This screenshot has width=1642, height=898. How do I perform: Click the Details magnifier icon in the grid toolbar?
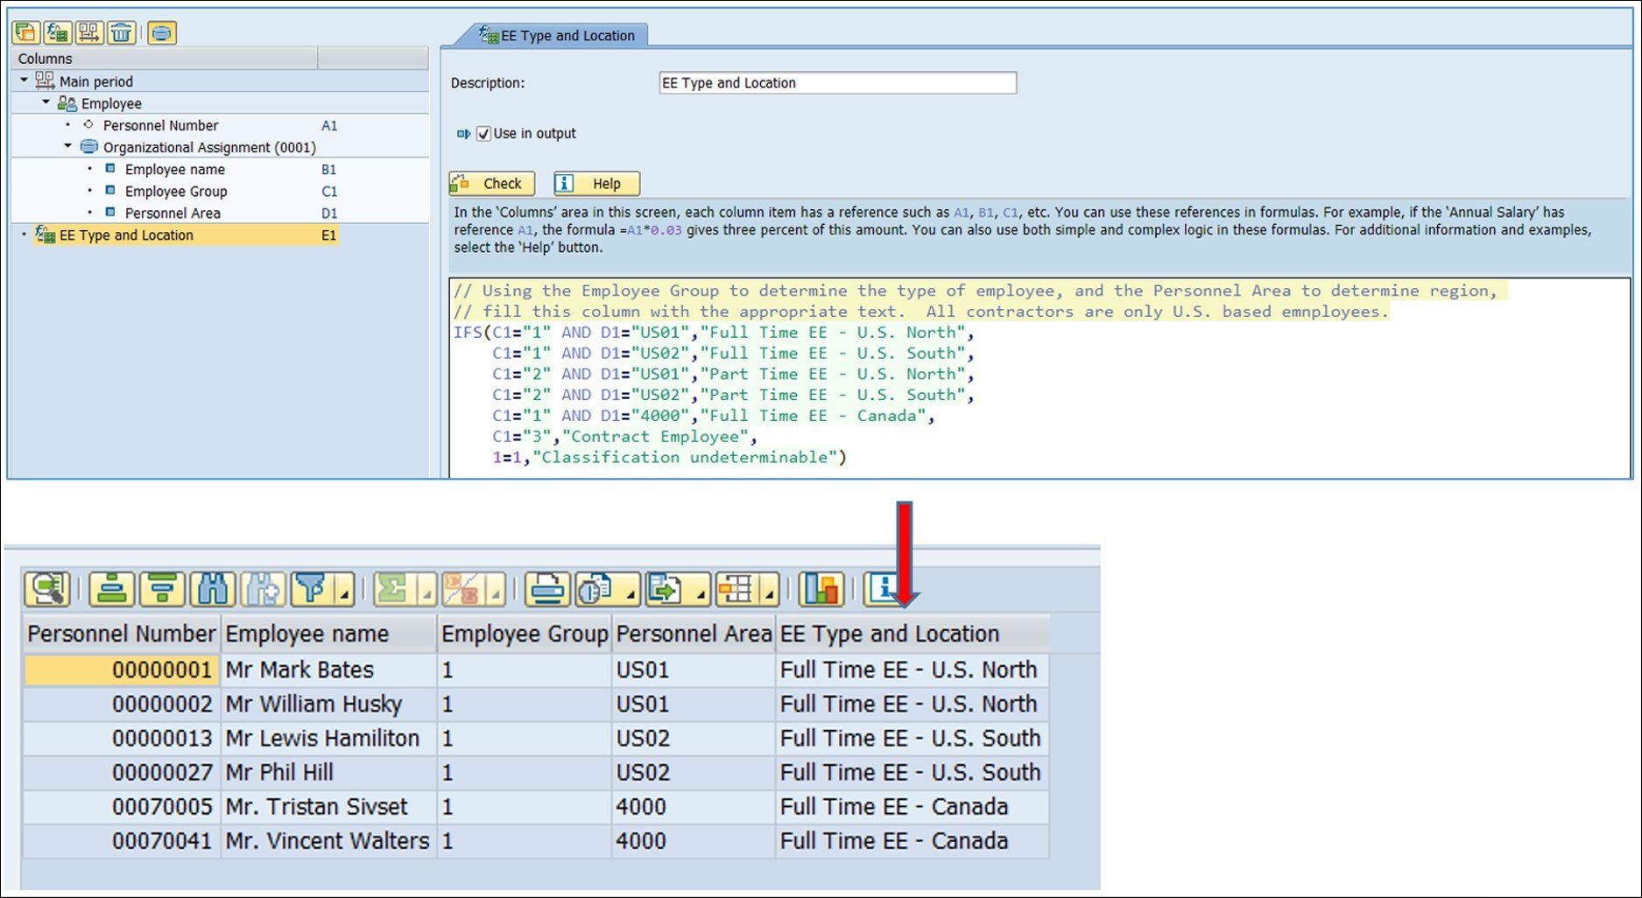click(x=46, y=589)
